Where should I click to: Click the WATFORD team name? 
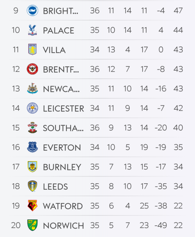pos(63,206)
